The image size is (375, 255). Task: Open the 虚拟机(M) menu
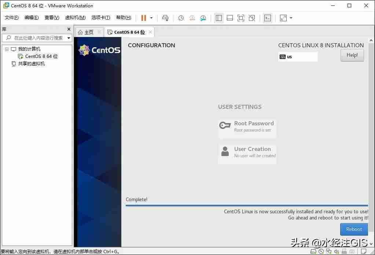pyautogui.click(x=76, y=18)
